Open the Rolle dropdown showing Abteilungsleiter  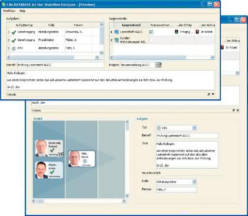[194, 182]
